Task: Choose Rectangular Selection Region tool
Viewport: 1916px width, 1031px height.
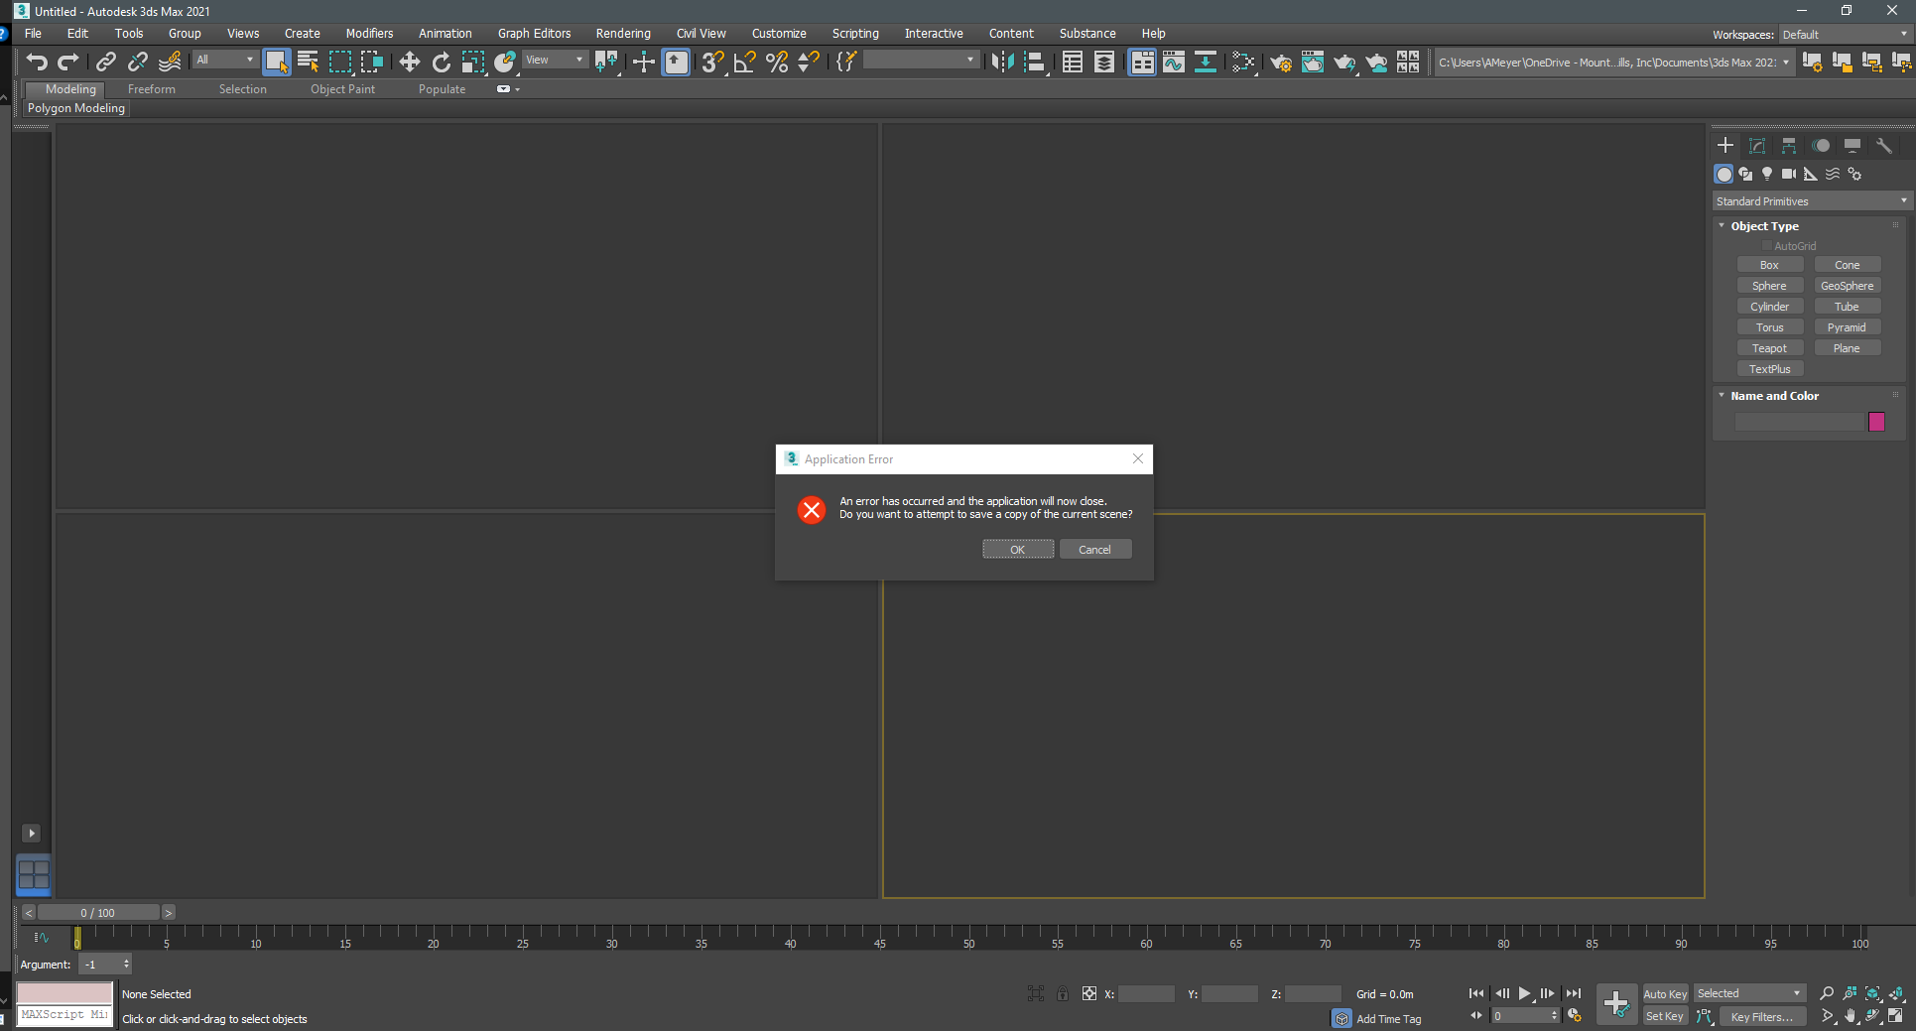Action: point(340,62)
